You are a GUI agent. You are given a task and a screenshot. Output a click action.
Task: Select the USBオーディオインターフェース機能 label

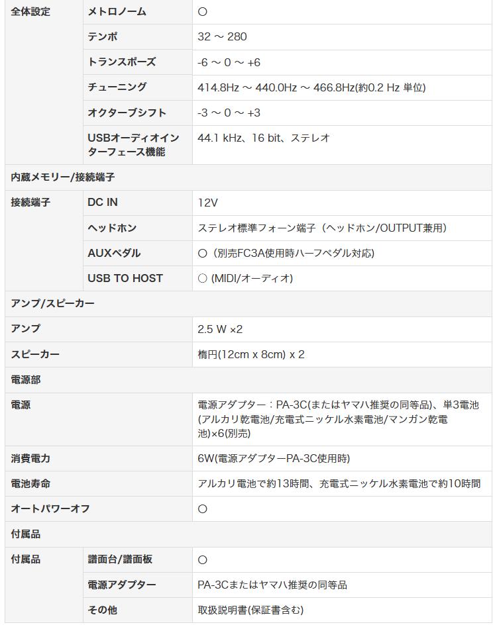point(133,145)
